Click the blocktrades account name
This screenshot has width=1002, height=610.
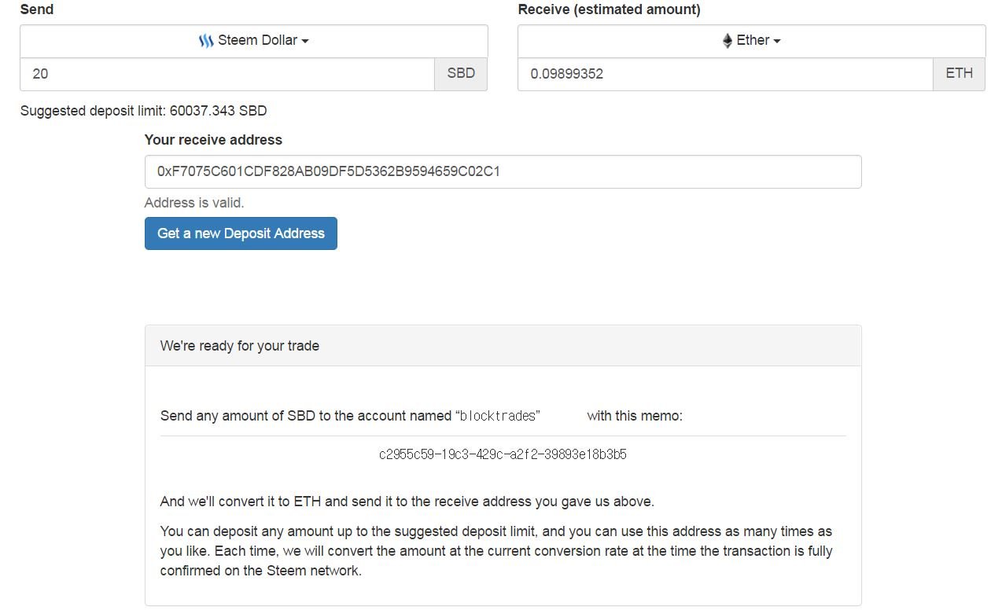click(x=498, y=416)
